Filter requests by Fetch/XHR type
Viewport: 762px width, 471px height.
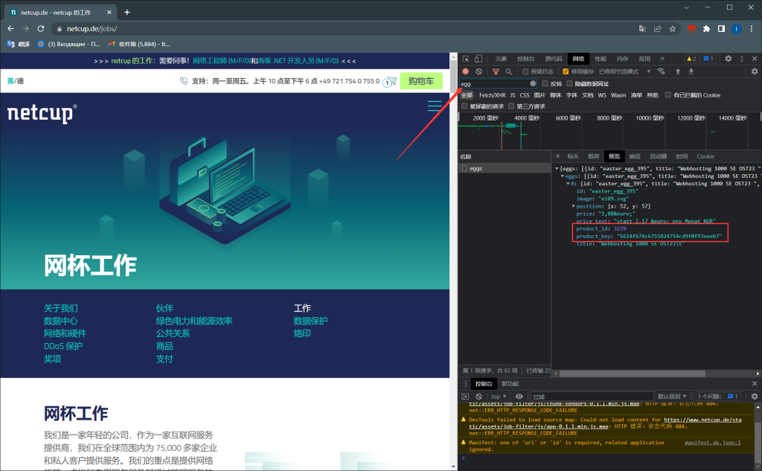tap(493, 95)
